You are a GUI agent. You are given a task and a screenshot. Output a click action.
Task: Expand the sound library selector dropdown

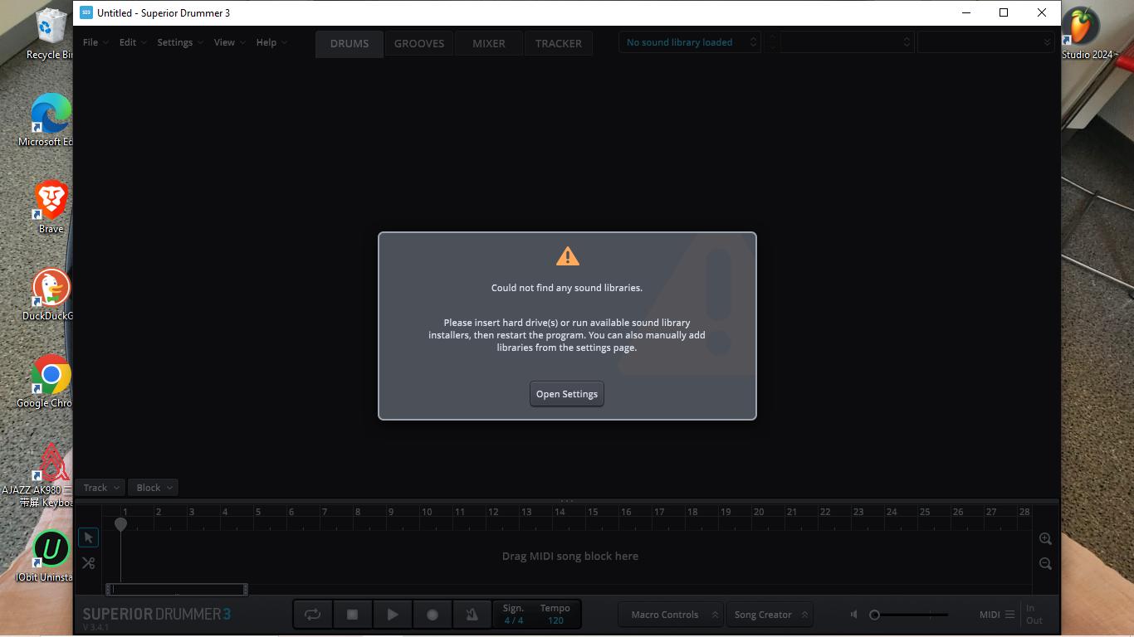coord(689,42)
